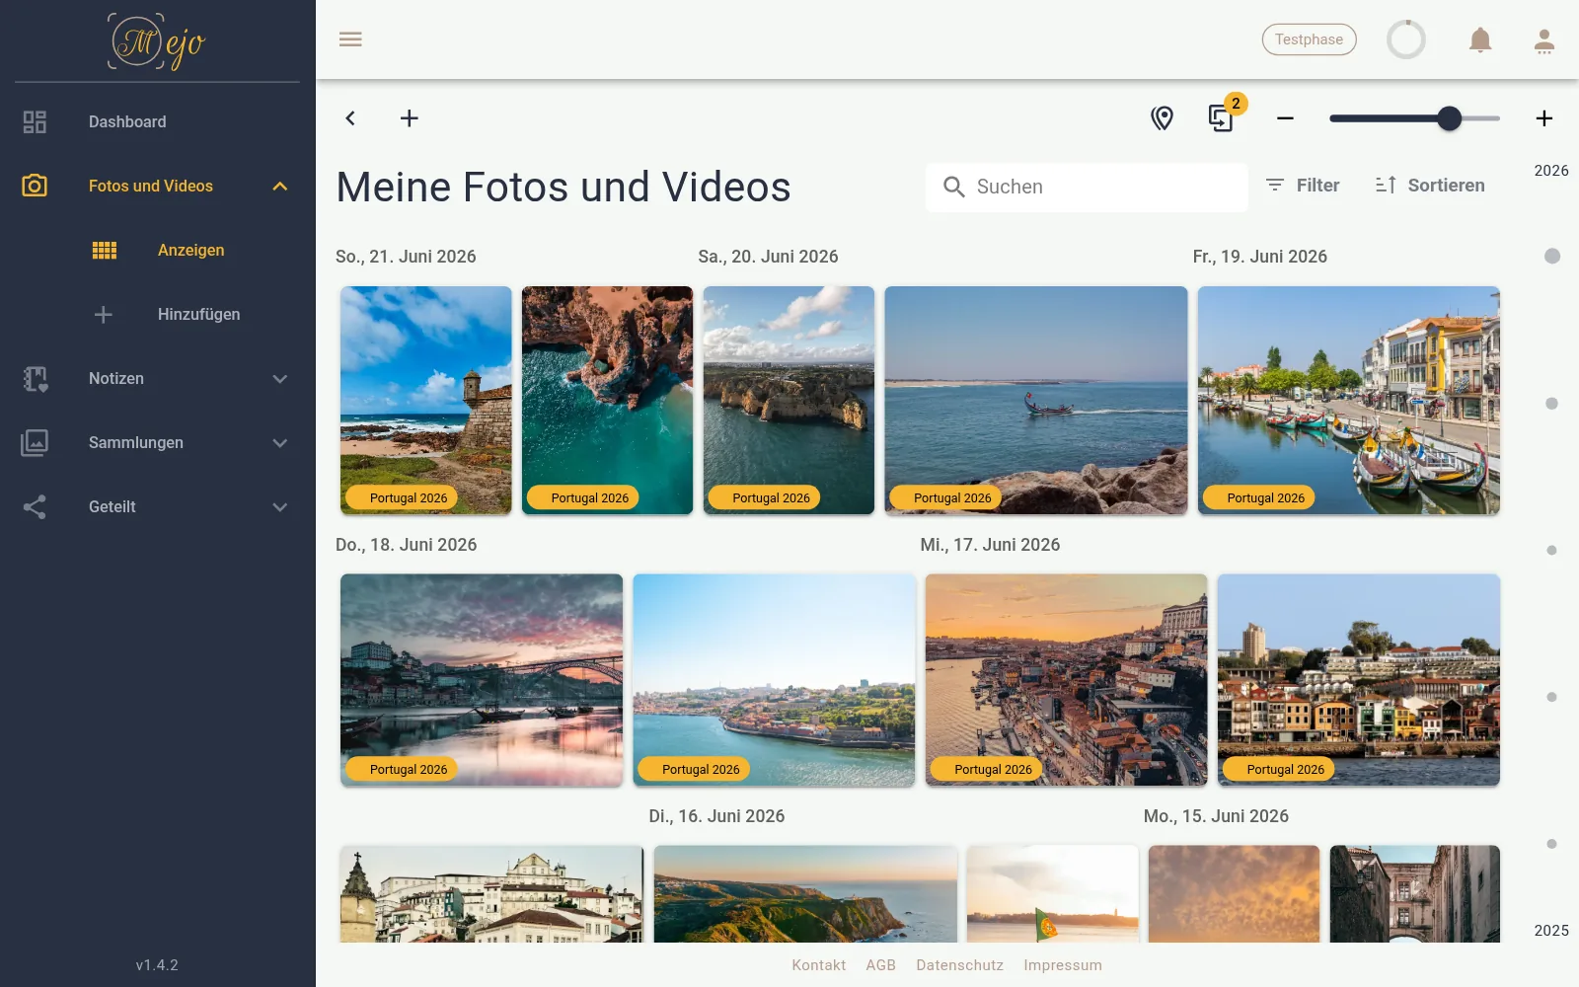Go back with the left arrow
This screenshot has height=987, width=1579.
tap(350, 118)
